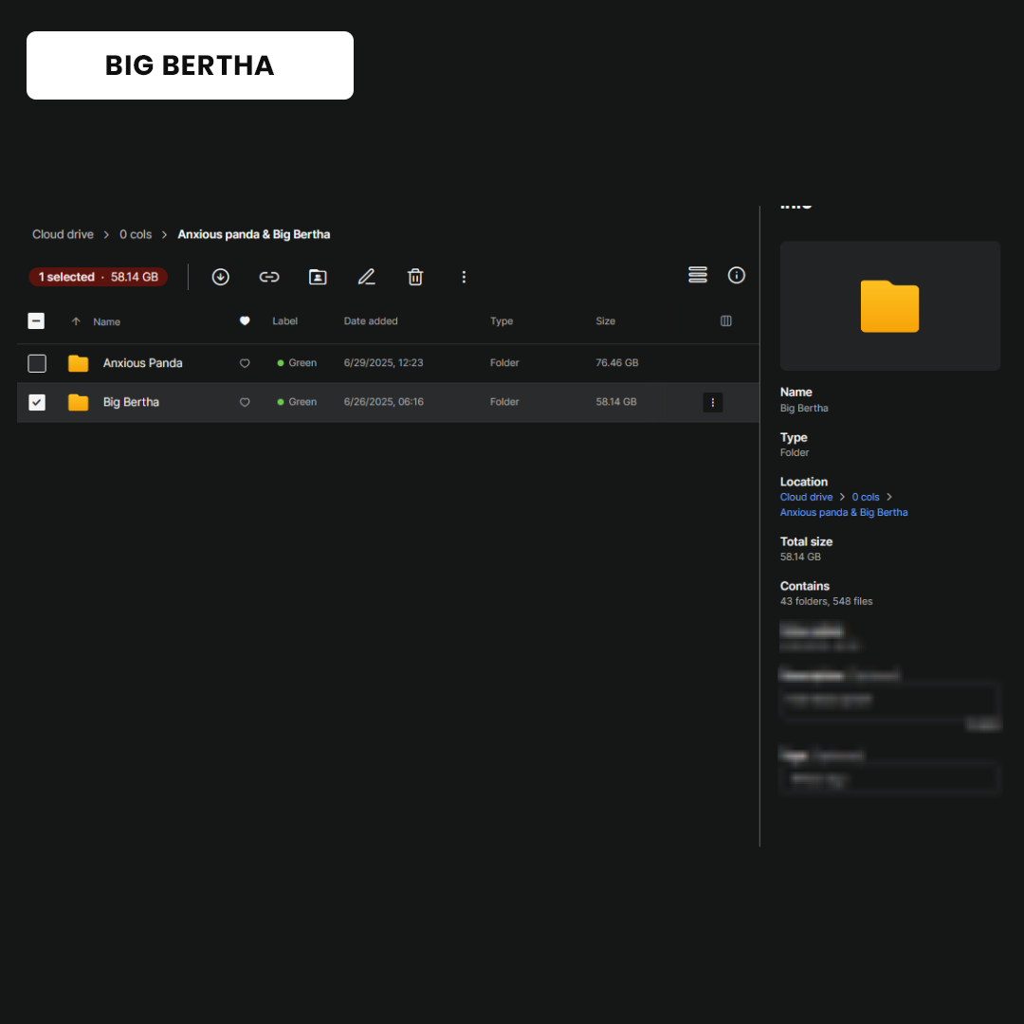Check the Anxious Panda folder checkbox
The height and width of the screenshot is (1024, 1024).
tap(37, 363)
